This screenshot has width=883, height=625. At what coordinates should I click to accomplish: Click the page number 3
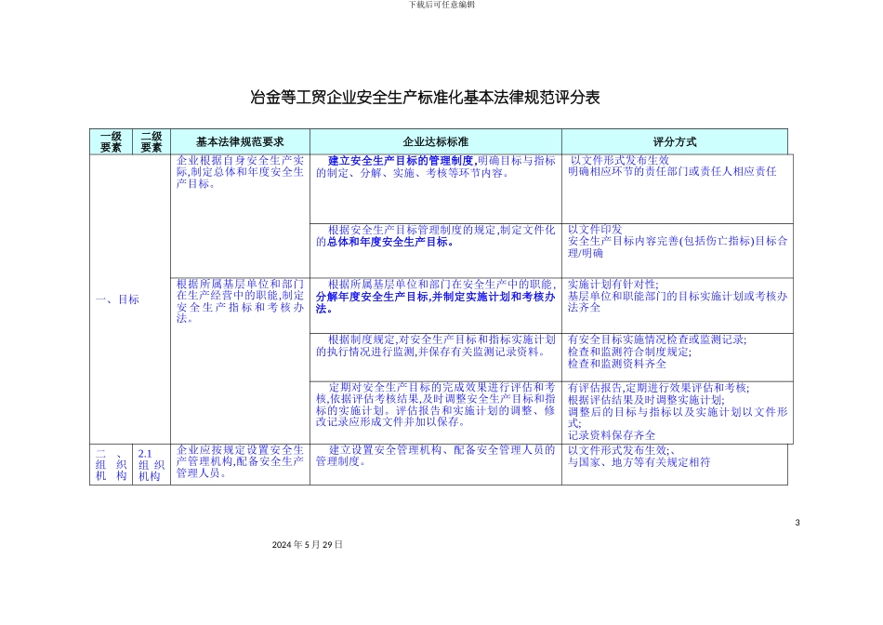tap(797, 523)
